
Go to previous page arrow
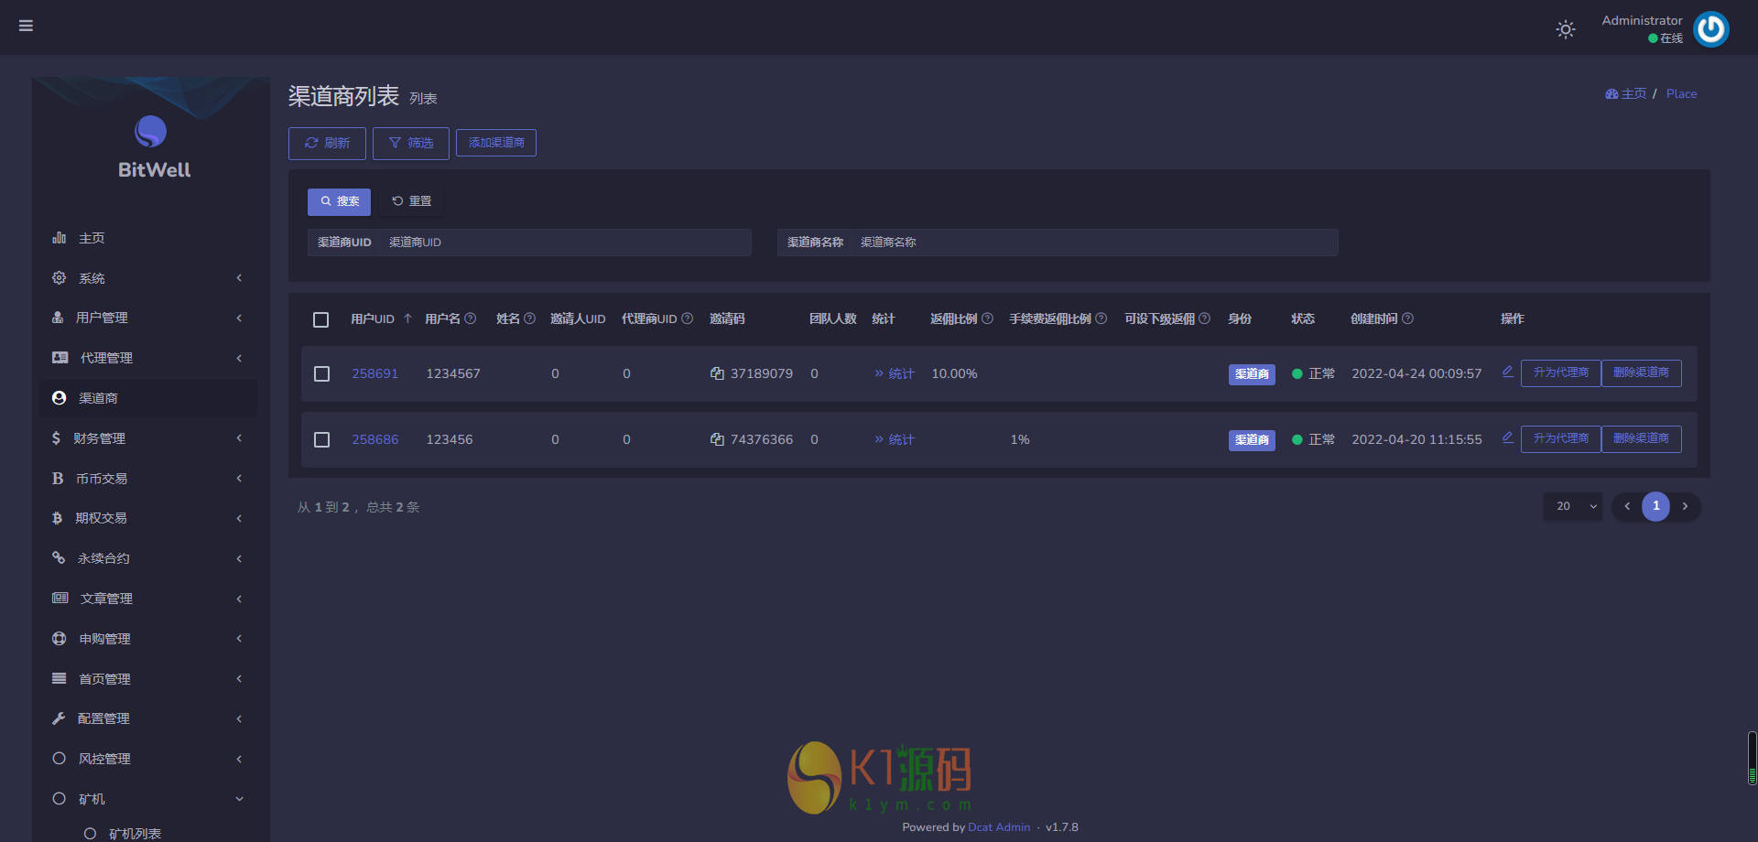click(1627, 506)
